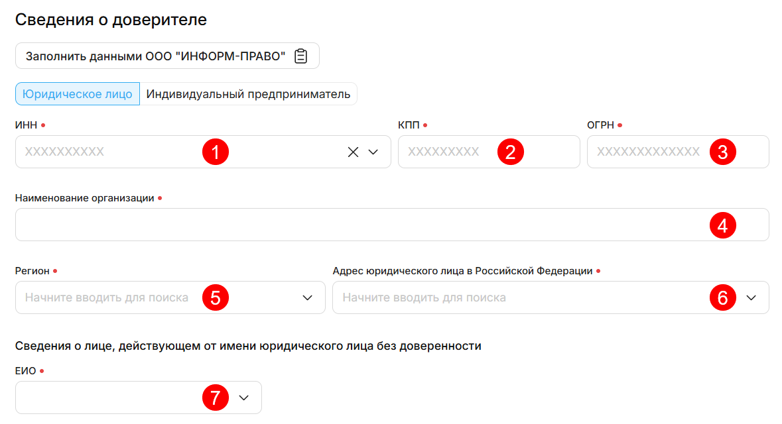The width and height of the screenshot is (782, 424).
Task: Click the red number 4 badge
Action: click(723, 225)
